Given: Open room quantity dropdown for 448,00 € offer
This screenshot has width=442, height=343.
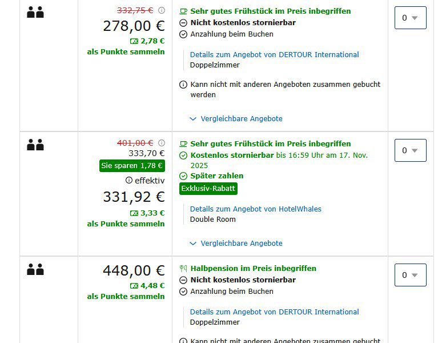Looking at the screenshot, I should pos(410,275).
